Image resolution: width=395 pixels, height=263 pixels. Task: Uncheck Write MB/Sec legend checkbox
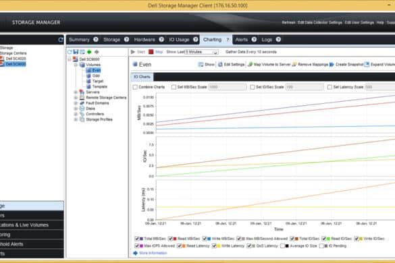(x=205, y=239)
